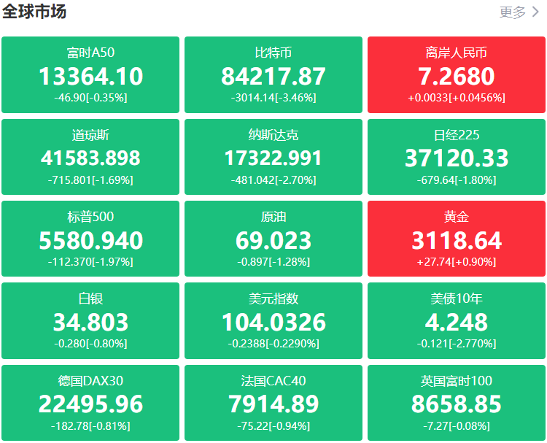Click the 全球市场 section heading

pos(34,12)
